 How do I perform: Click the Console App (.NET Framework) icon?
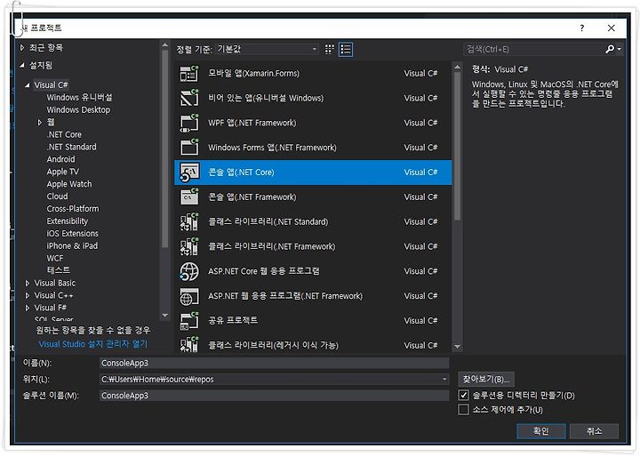point(189,197)
